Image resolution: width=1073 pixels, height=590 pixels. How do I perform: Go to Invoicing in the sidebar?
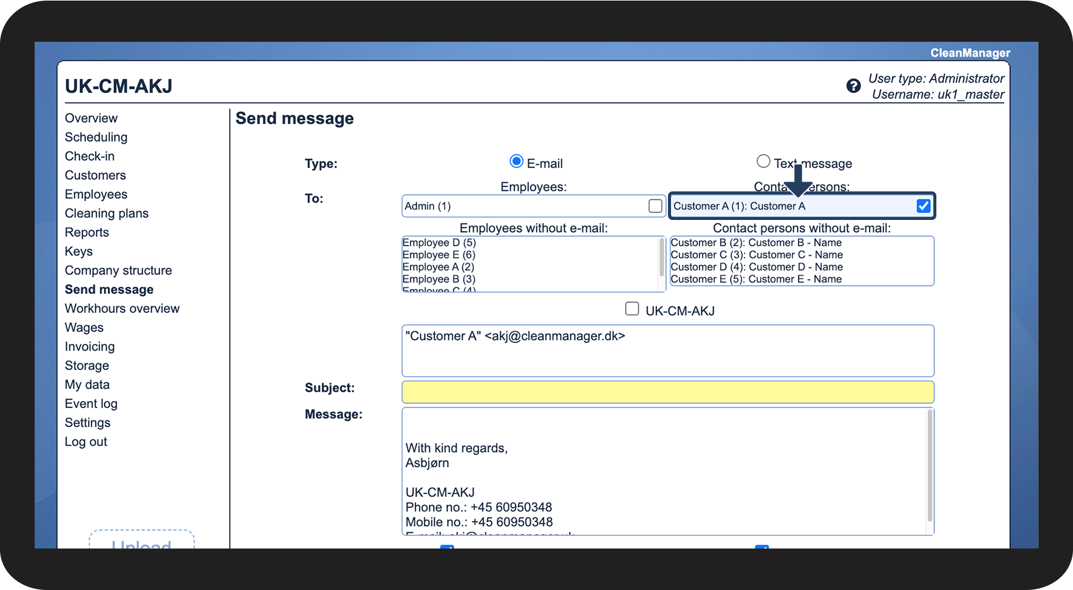[90, 347]
